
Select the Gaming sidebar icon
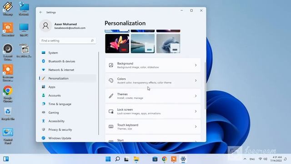click(44, 113)
